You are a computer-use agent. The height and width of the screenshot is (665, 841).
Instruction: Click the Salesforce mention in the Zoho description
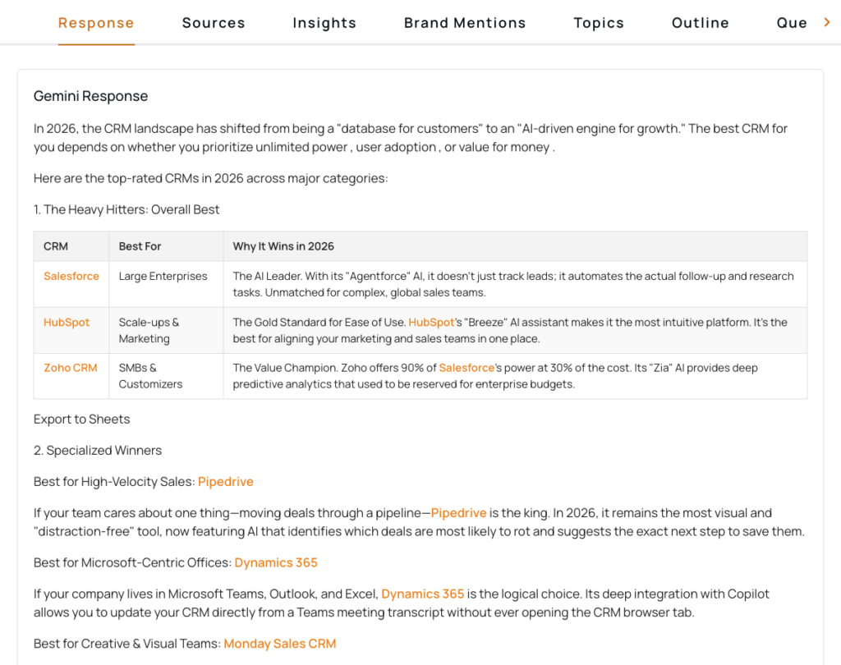point(466,368)
